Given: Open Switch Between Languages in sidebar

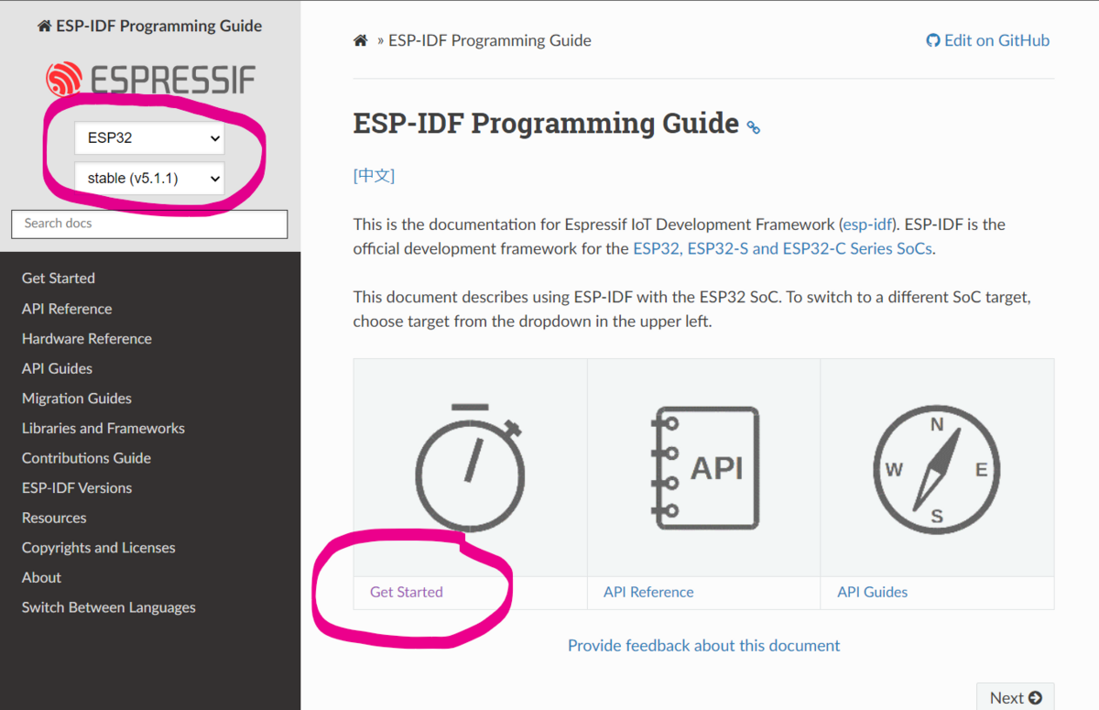Looking at the screenshot, I should [109, 607].
